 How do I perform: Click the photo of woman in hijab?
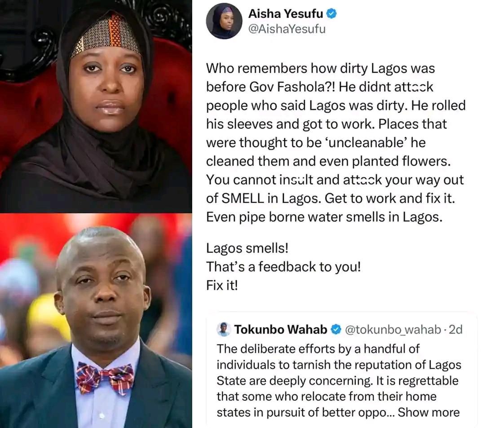pos(96,106)
